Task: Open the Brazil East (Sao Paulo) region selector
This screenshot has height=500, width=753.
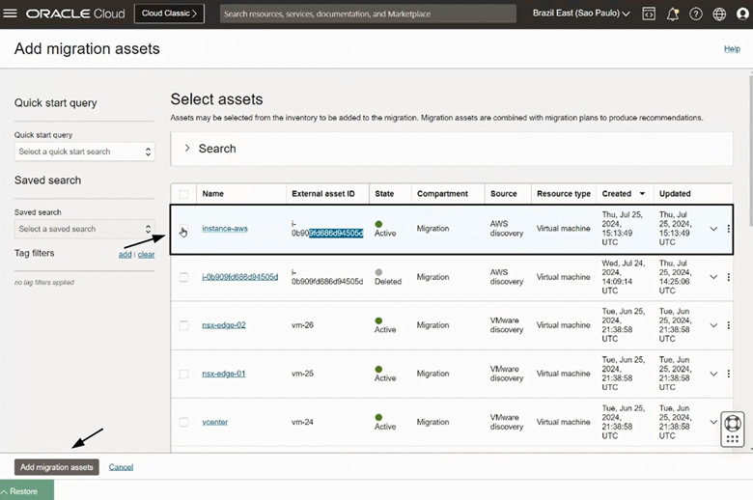Action: [x=581, y=14]
